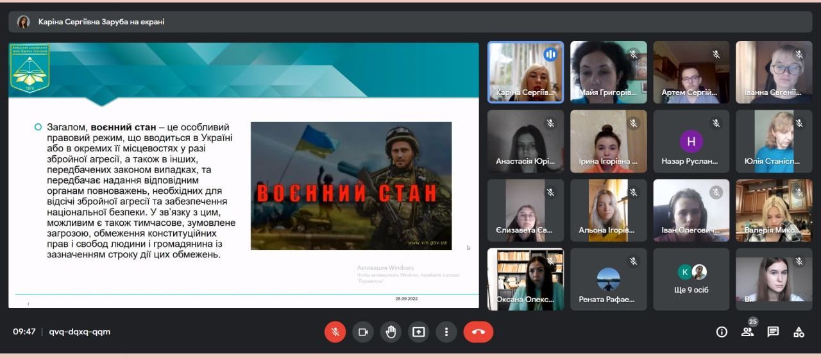Toggle the camera button
This screenshot has width=821, height=358.
[362, 332]
